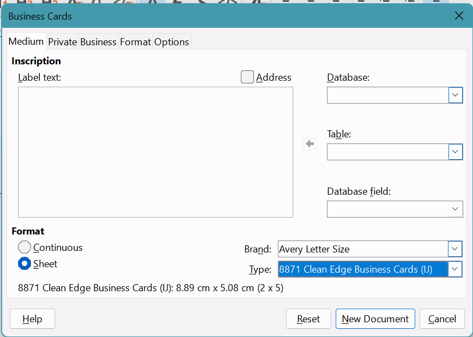
Task: Close the Business Cards dialog
Action: coord(459,16)
